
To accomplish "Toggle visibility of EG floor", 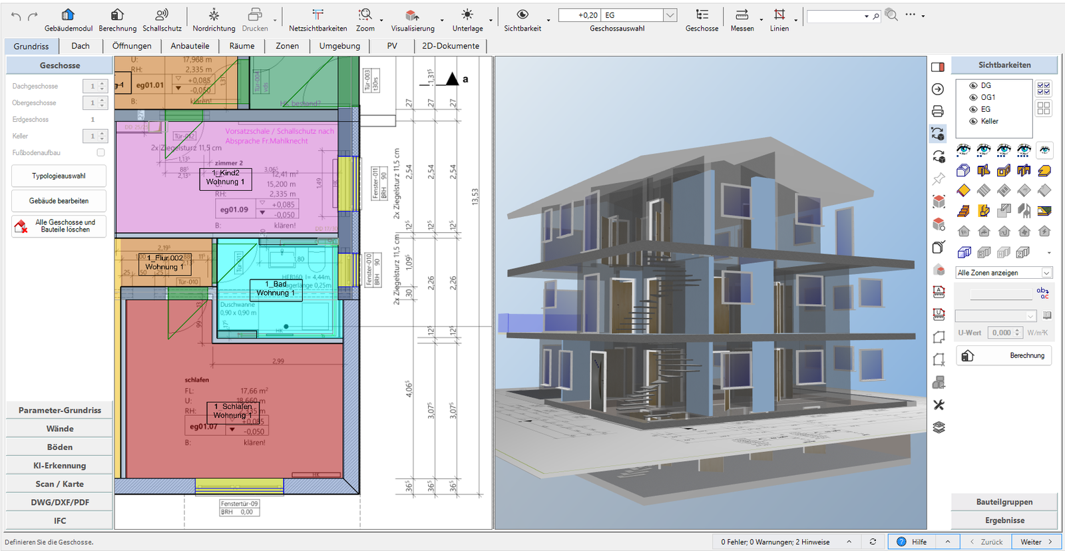I will click(x=973, y=110).
